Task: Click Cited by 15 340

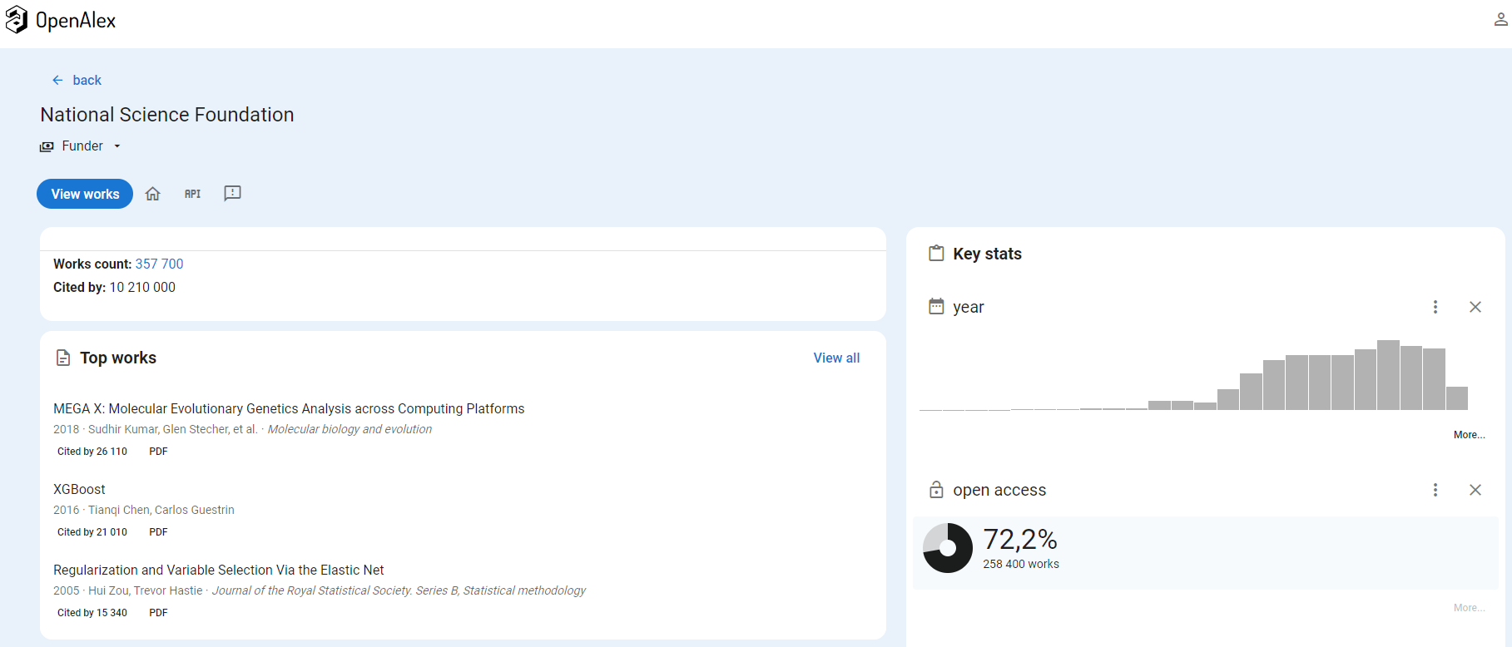Action: (92, 613)
